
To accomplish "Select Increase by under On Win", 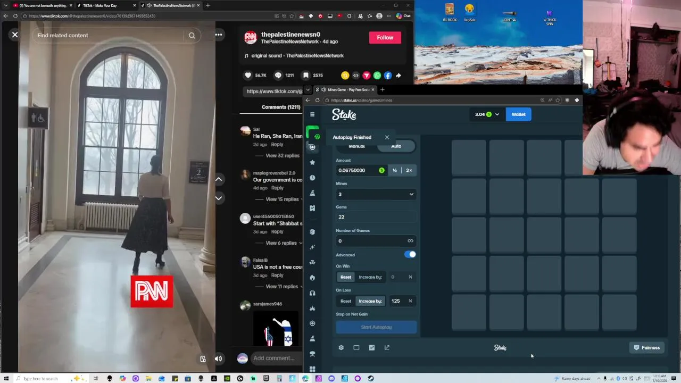I will coord(370,277).
